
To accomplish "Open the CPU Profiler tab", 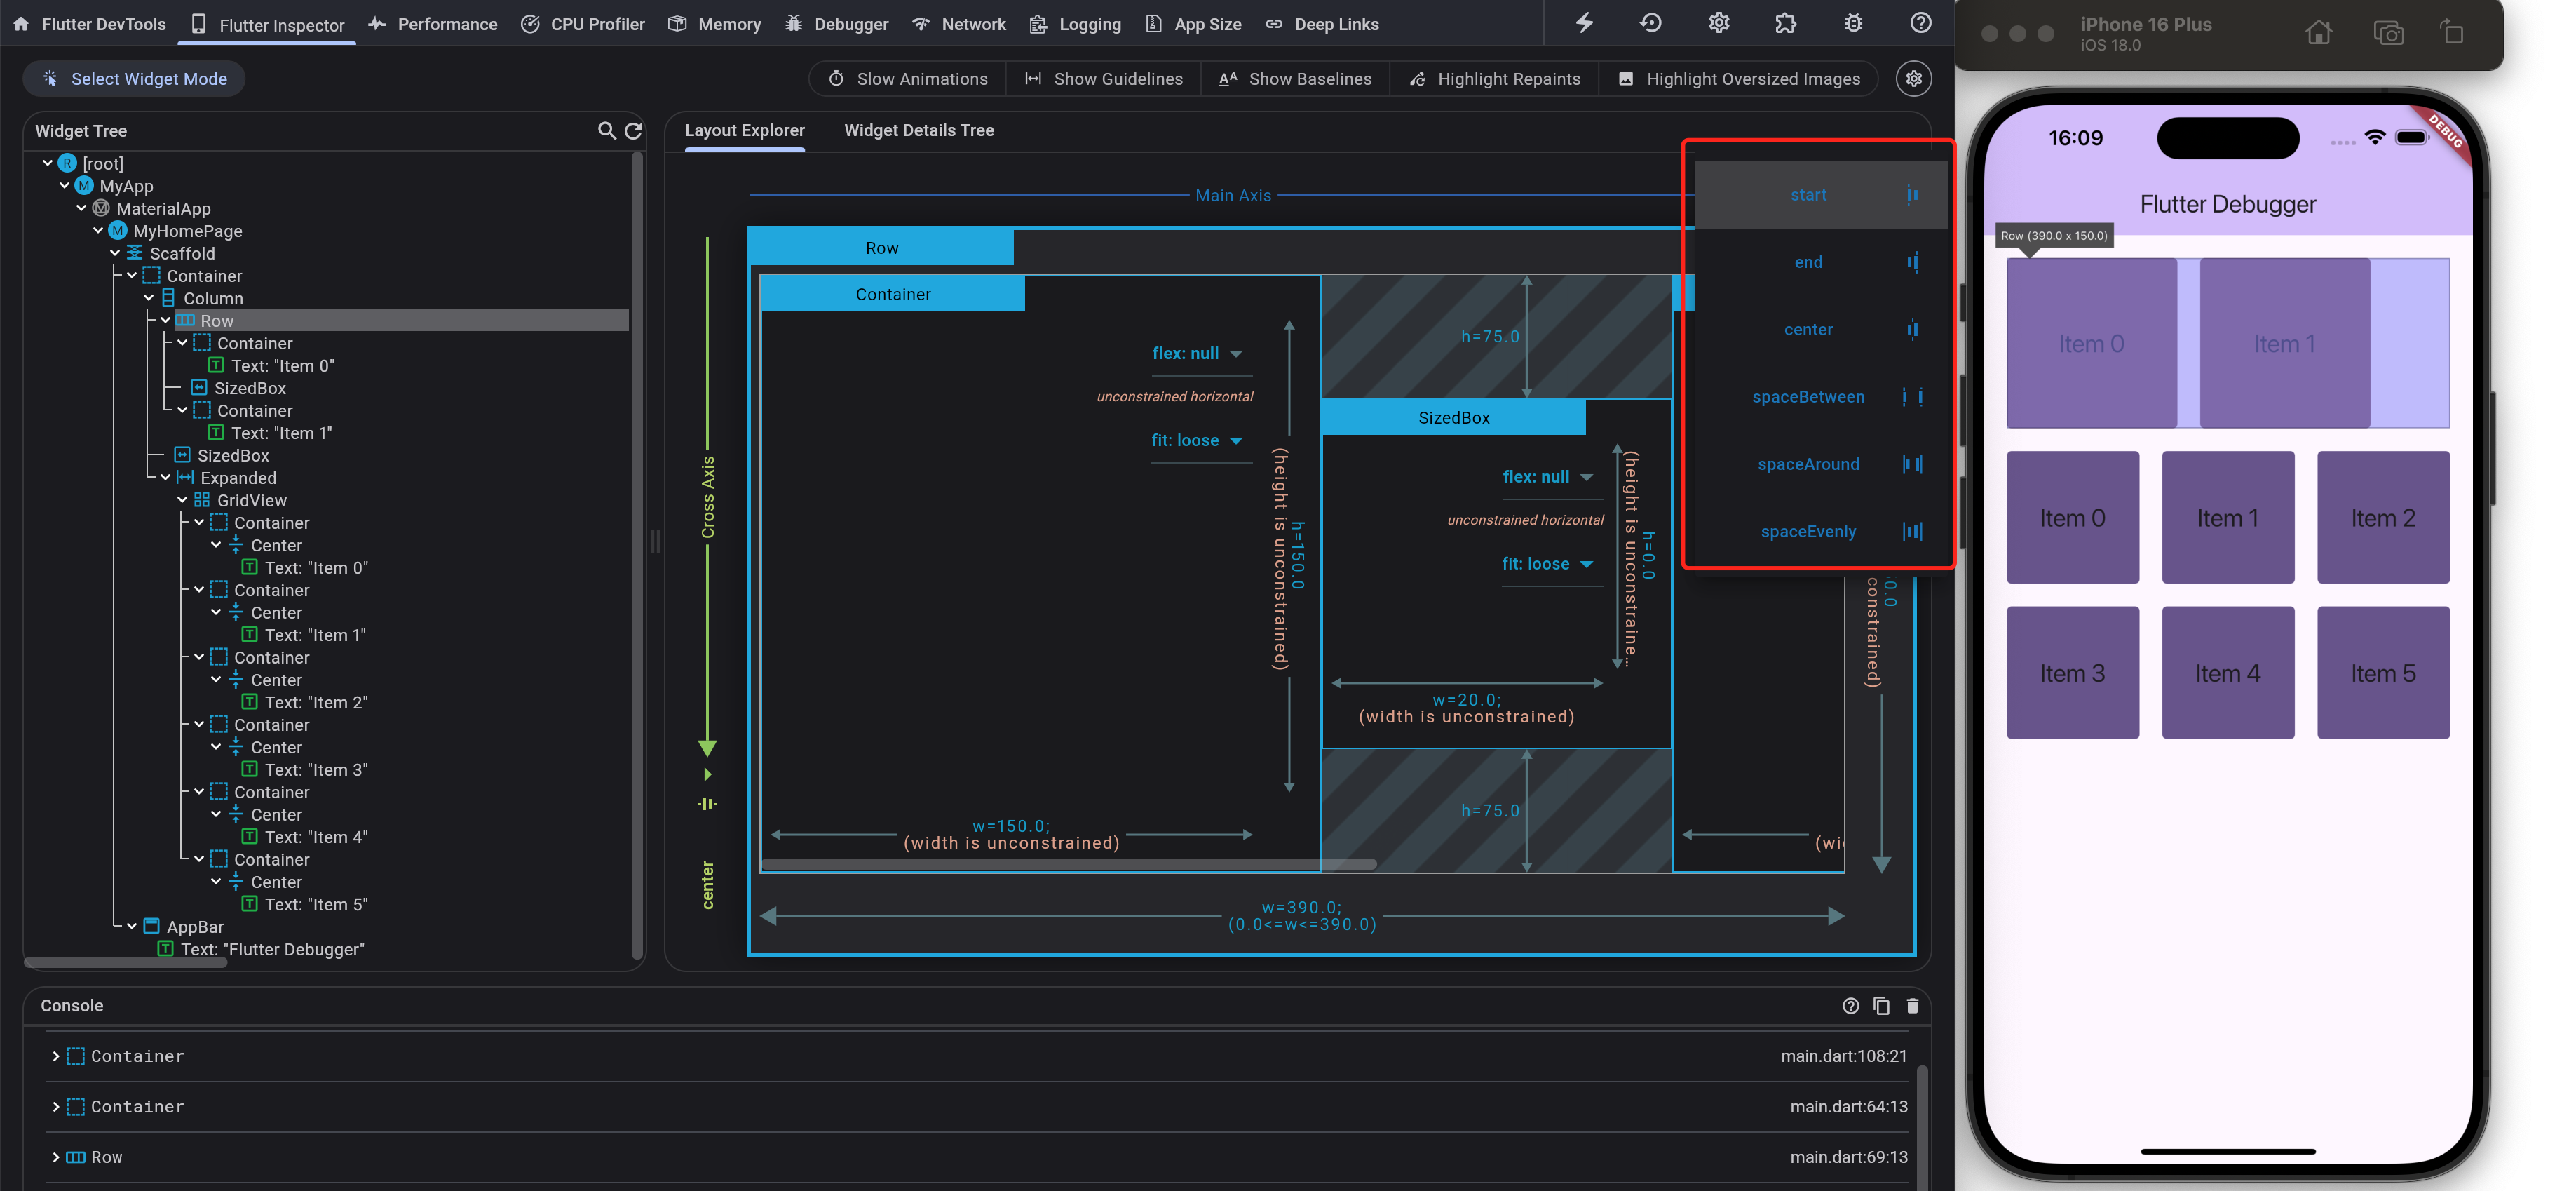I will click(x=584, y=24).
